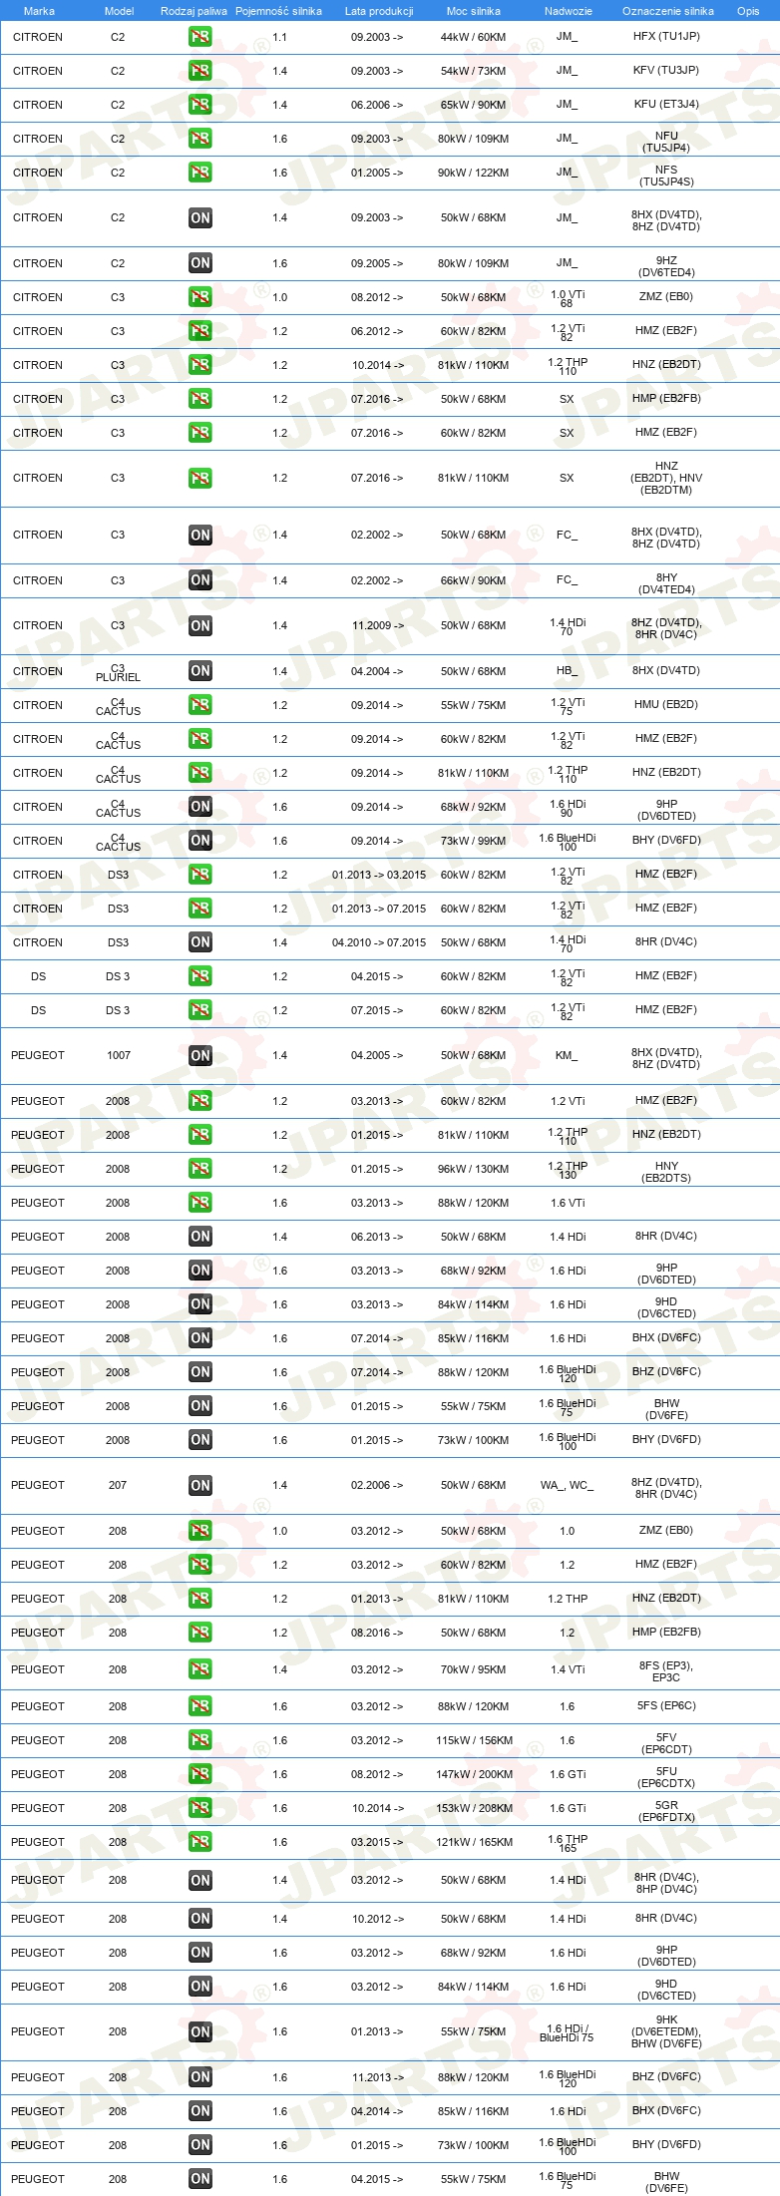Click the 147kW / 200KM power cell
This screenshot has height=2196, width=780.
[474, 1774]
